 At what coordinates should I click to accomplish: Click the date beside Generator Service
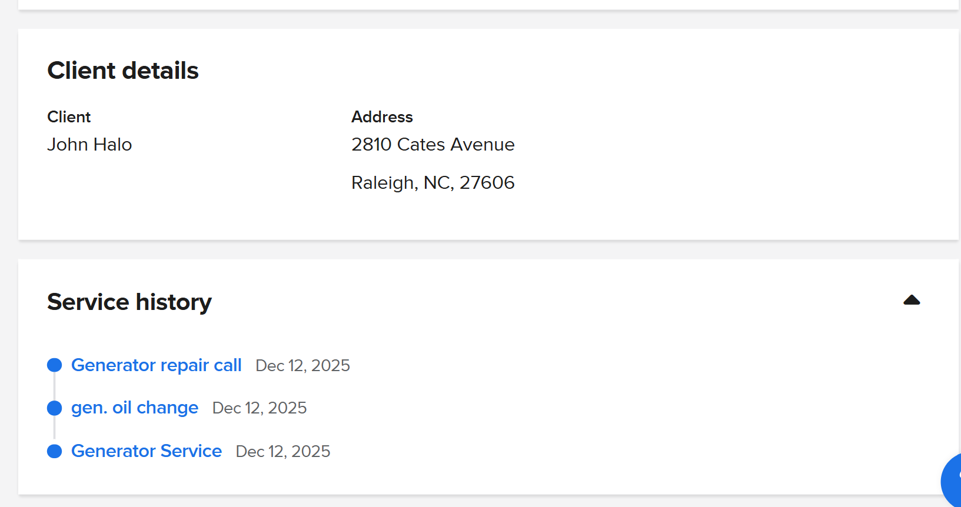pos(282,451)
